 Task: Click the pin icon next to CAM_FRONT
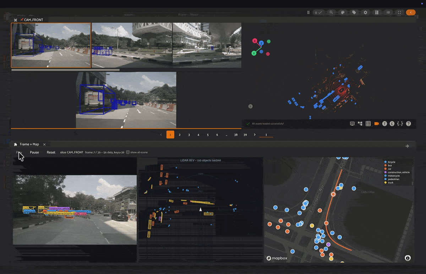tap(22, 20)
